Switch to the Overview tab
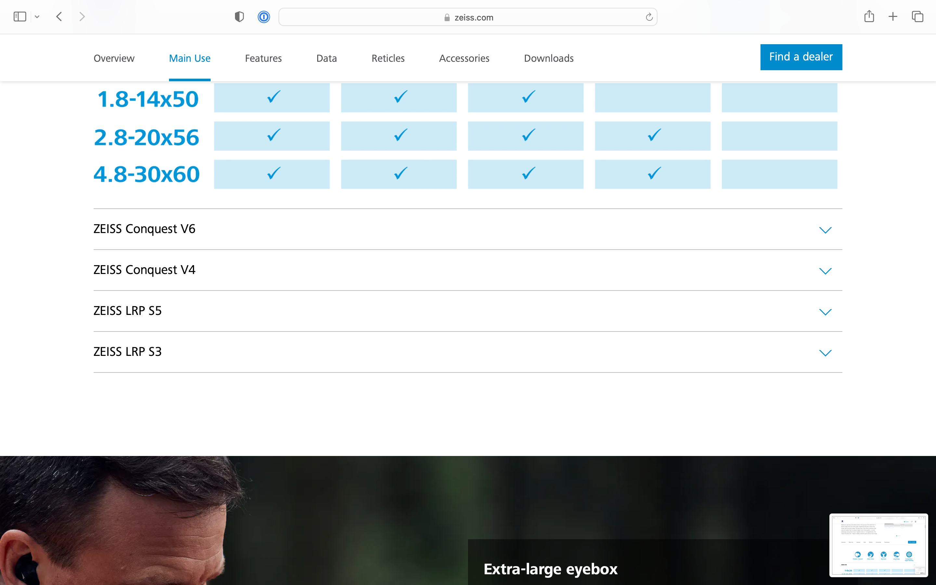 point(114,58)
